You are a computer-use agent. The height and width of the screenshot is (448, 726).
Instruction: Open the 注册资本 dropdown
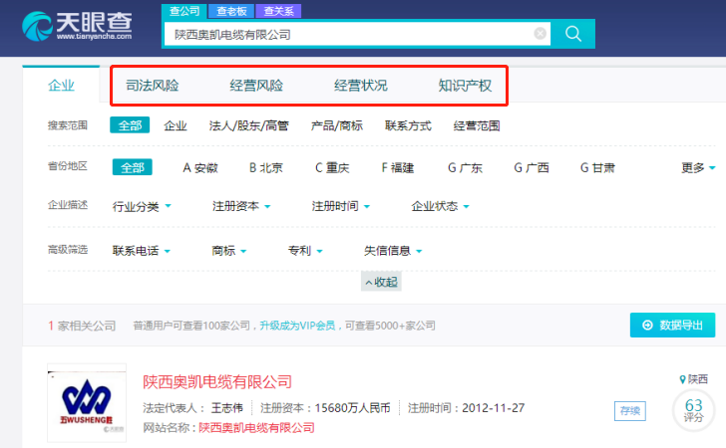tap(241, 206)
